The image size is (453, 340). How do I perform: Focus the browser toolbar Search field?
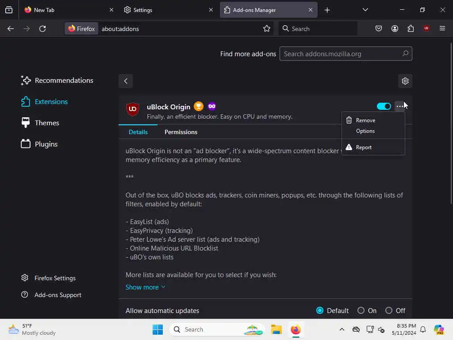(318, 29)
